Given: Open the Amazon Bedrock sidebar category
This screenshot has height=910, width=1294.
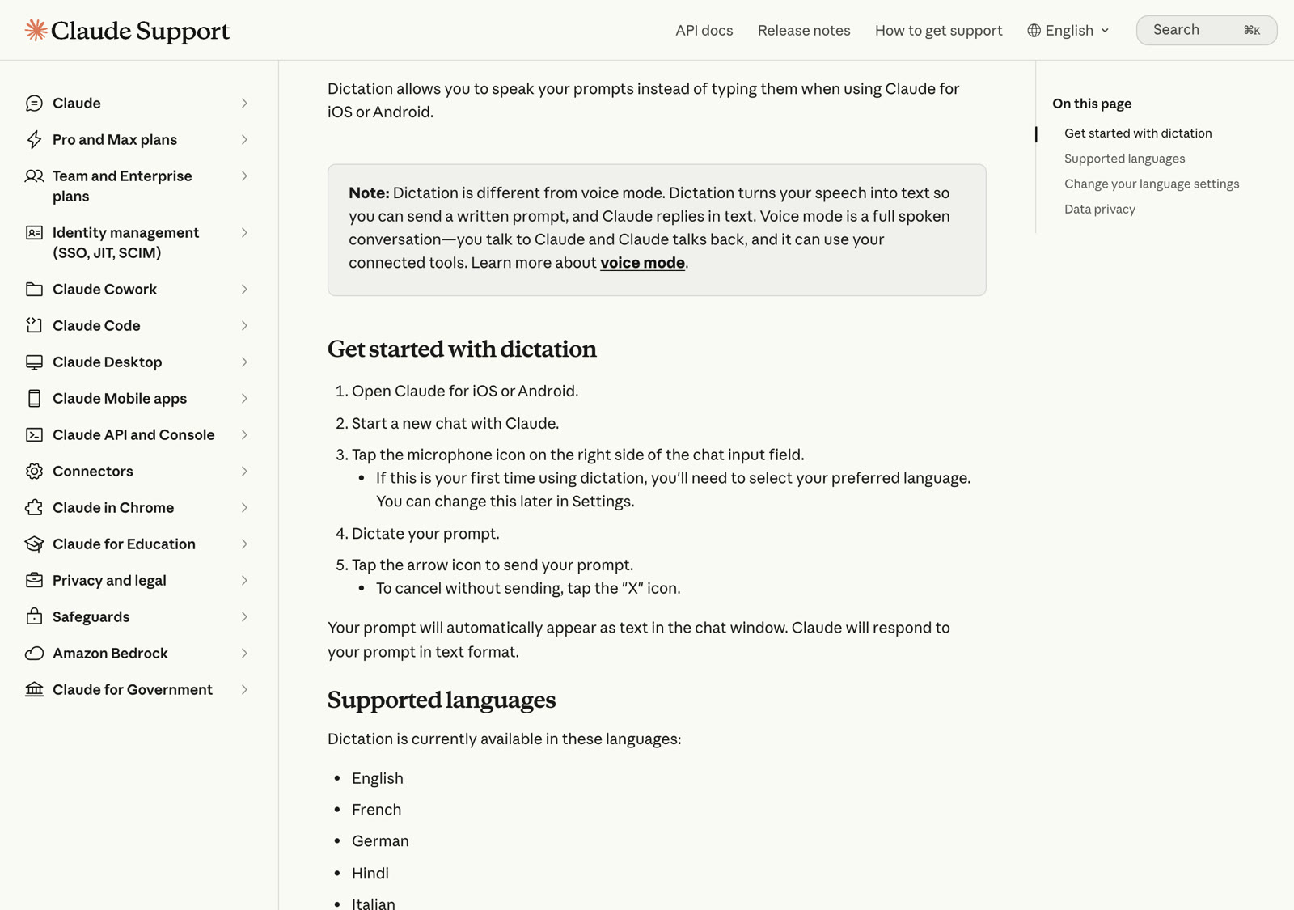Looking at the screenshot, I should [x=137, y=653].
